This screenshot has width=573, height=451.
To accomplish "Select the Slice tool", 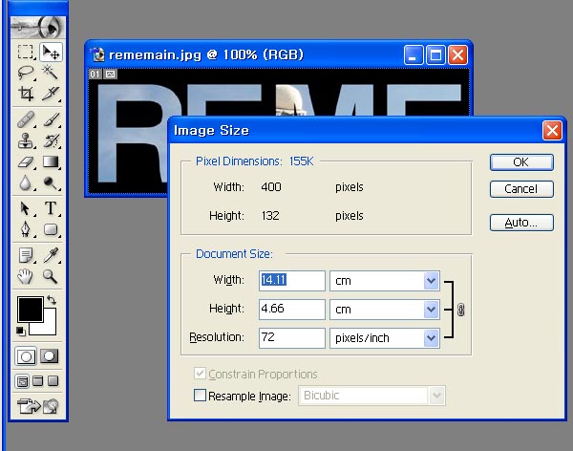I will pos(51,94).
